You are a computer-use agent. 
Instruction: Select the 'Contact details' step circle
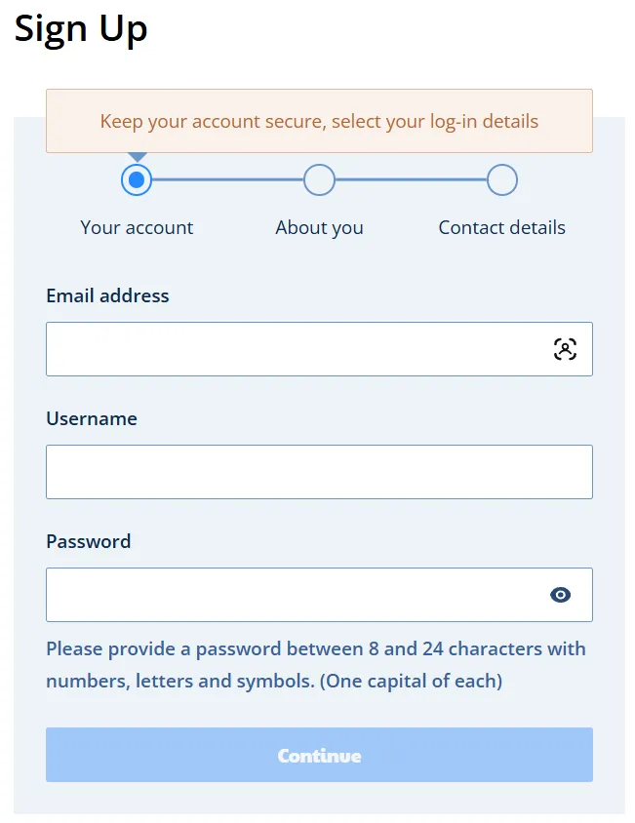coord(501,180)
